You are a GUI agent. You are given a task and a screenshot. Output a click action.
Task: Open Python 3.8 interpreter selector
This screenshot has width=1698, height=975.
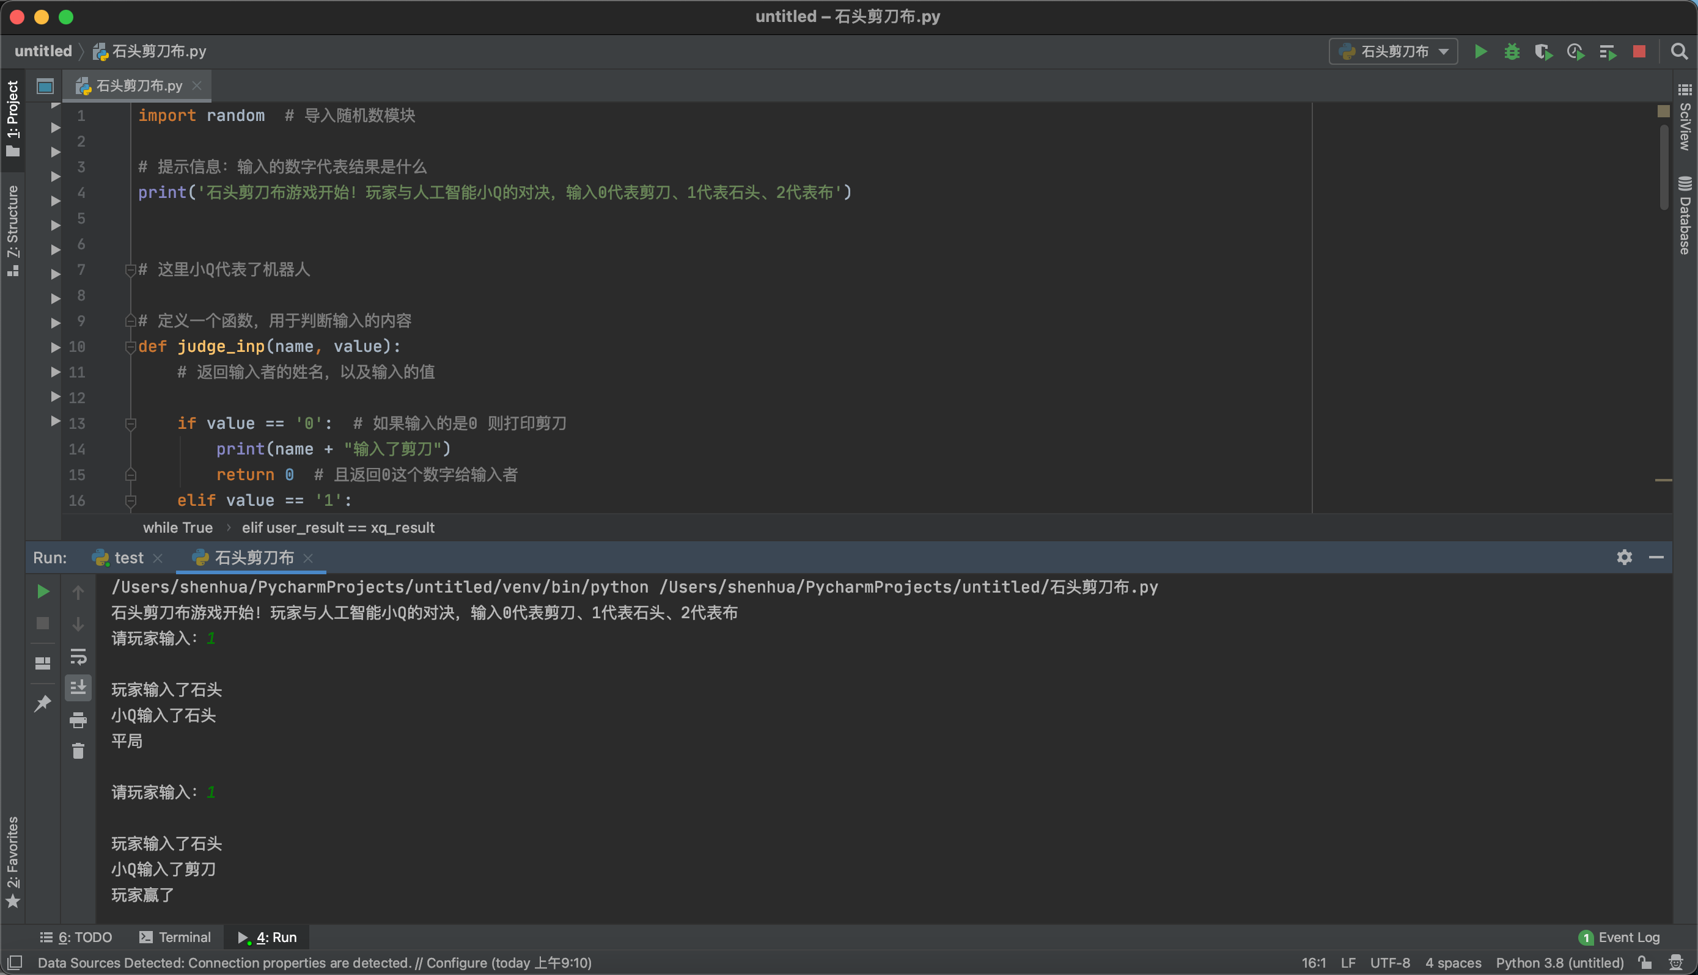click(x=1559, y=963)
